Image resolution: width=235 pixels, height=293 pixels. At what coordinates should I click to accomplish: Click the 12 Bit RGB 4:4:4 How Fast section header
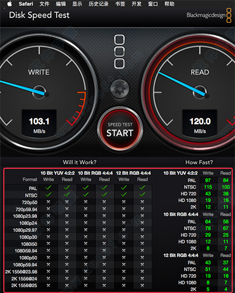click(x=181, y=255)
